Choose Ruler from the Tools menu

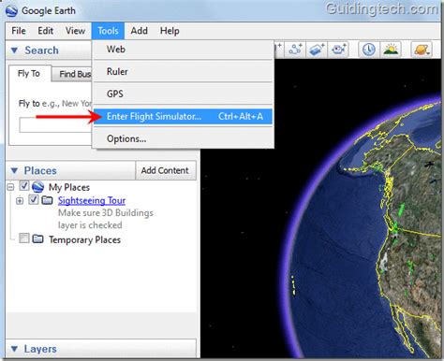click(x=183, y=71)
